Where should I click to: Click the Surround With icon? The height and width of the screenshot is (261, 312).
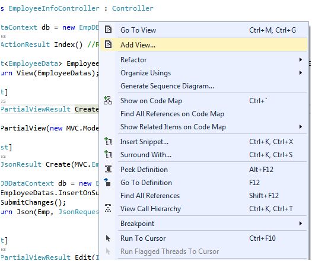[x=108, y=154]
